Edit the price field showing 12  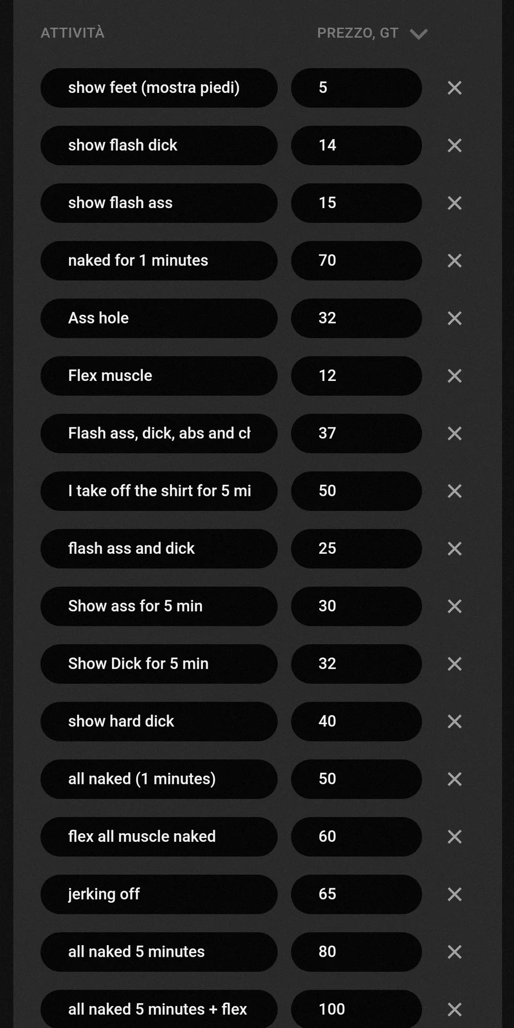(356, 376)
